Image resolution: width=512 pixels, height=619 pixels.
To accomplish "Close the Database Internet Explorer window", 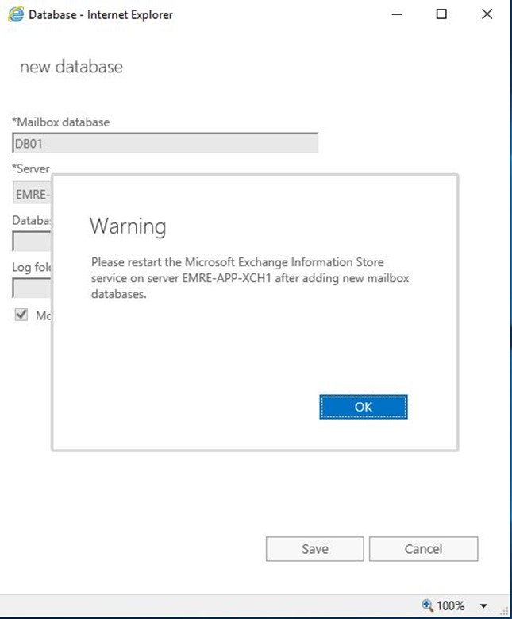I will pyautogui.click(x=487, y=14).
